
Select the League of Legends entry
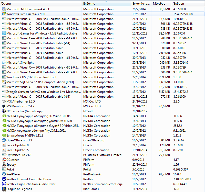click(x=103, y=189)
